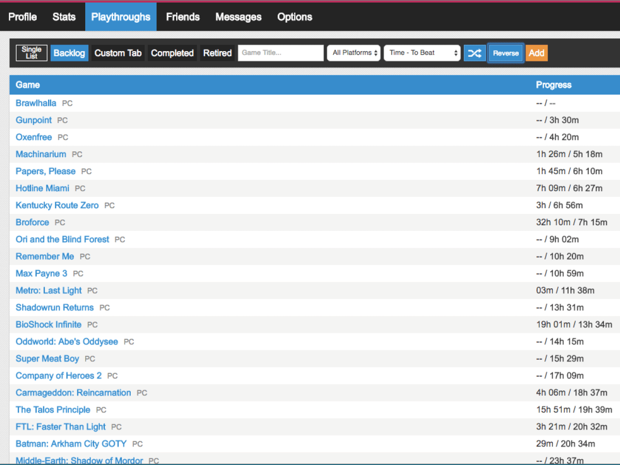Open the Shadowrun Returns link
Viewport: 620px width, 465px height.
point(55,307)
